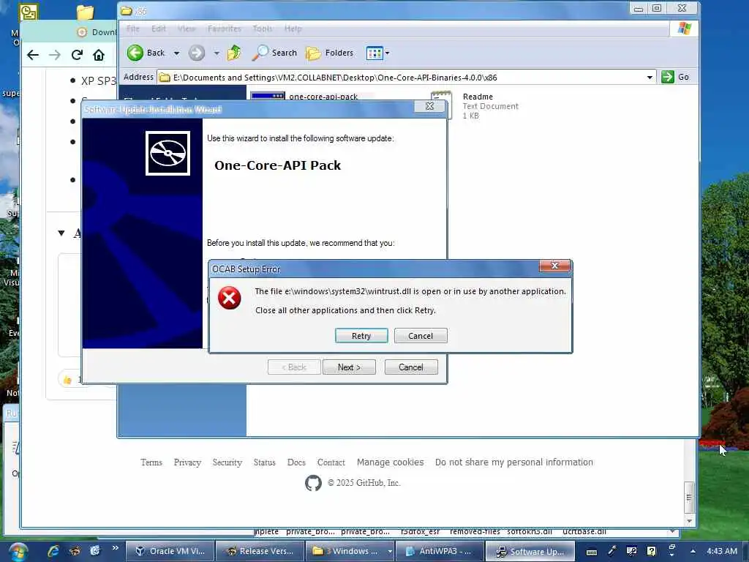
Task: Click the Explorer Forward arrow icon
Action: coord(196,53)
